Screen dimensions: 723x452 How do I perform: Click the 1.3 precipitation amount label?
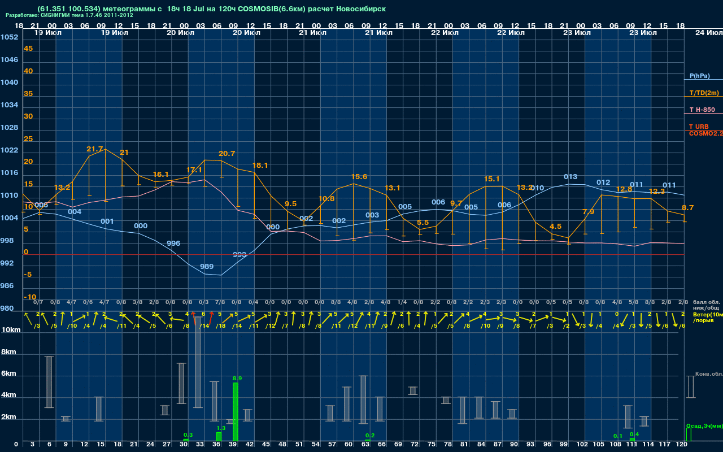pyautogui.click(x=221, y=428)
